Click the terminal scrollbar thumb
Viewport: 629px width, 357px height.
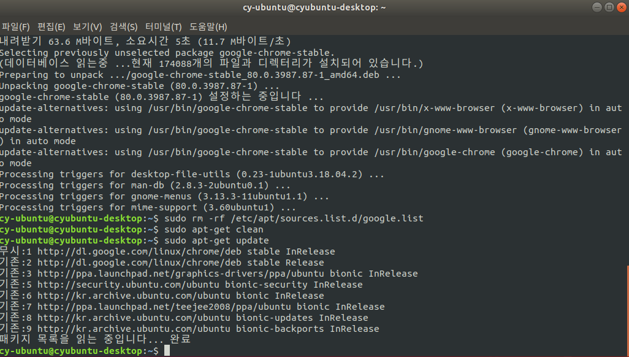tap(628, 310)
